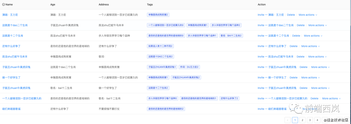Click Invite 一 这就是十dao二个生肖 link
Screen dimensions: 351x124
(x=276, y=25)
